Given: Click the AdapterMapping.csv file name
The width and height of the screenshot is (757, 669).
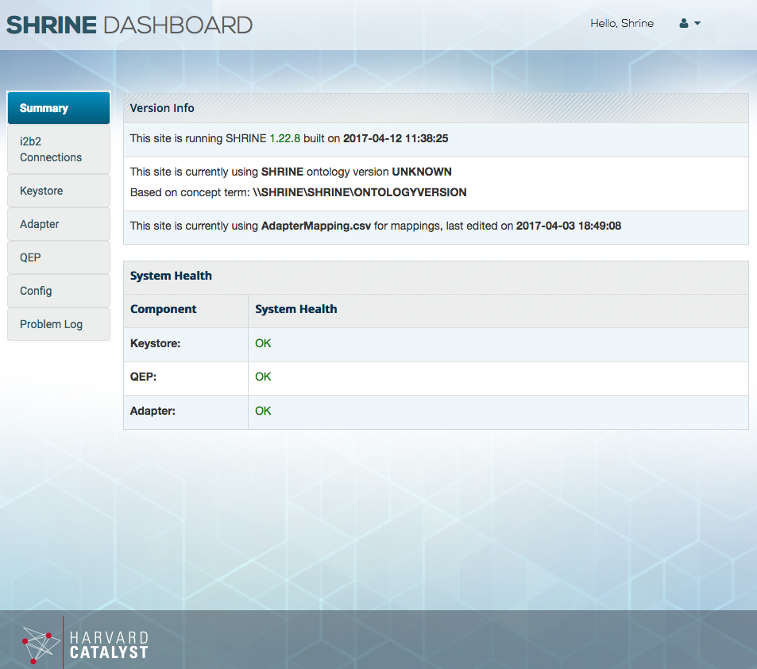Looking at the screenshot, I should click(x=315, y=226).
